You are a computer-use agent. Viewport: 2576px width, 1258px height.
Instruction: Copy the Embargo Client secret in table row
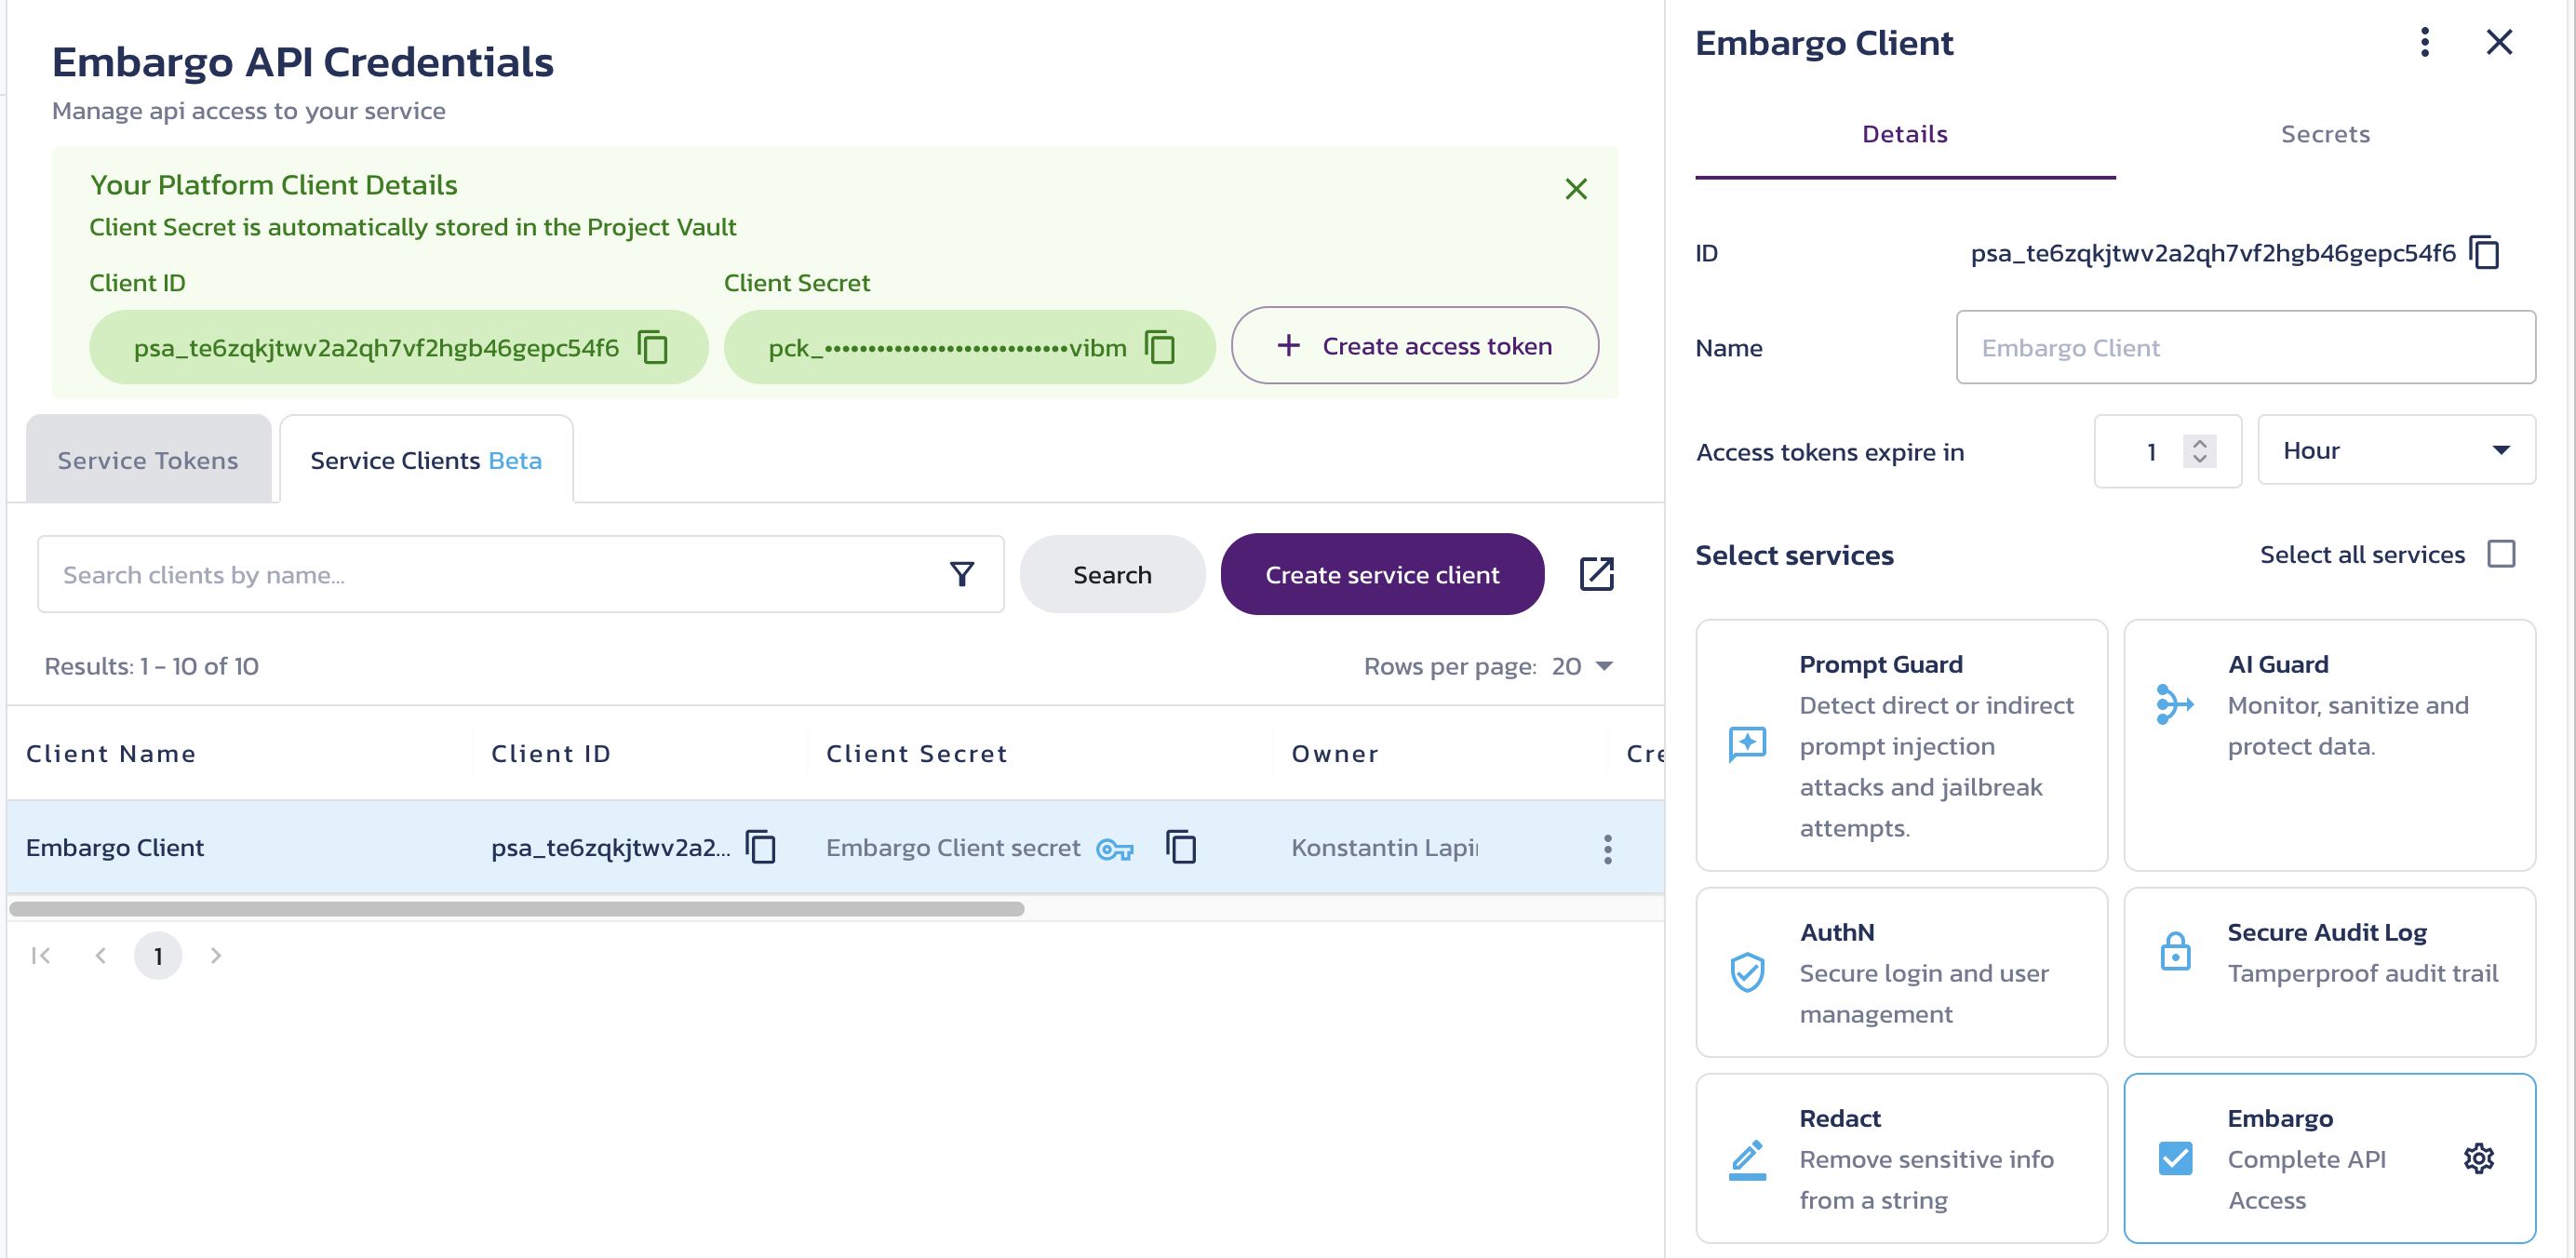tap(1181, 847)
